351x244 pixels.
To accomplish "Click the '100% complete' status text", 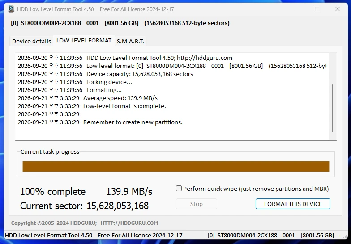I will click(x=53, y=191).
